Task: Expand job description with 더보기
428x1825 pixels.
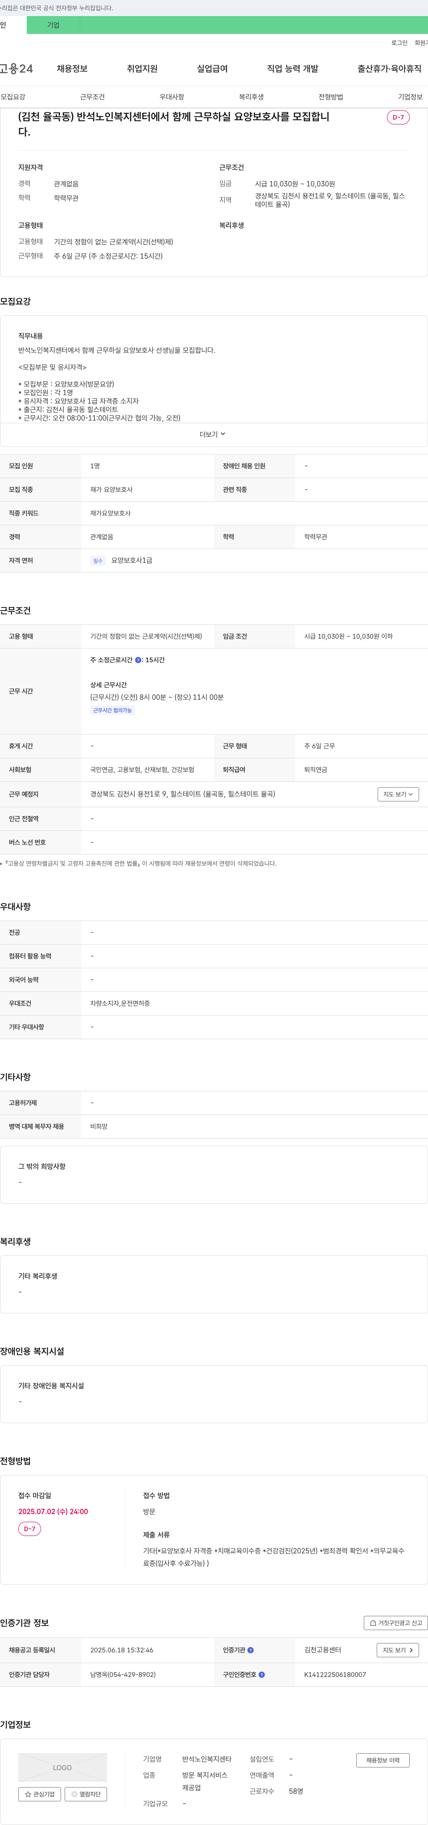Action: point(213,434)
